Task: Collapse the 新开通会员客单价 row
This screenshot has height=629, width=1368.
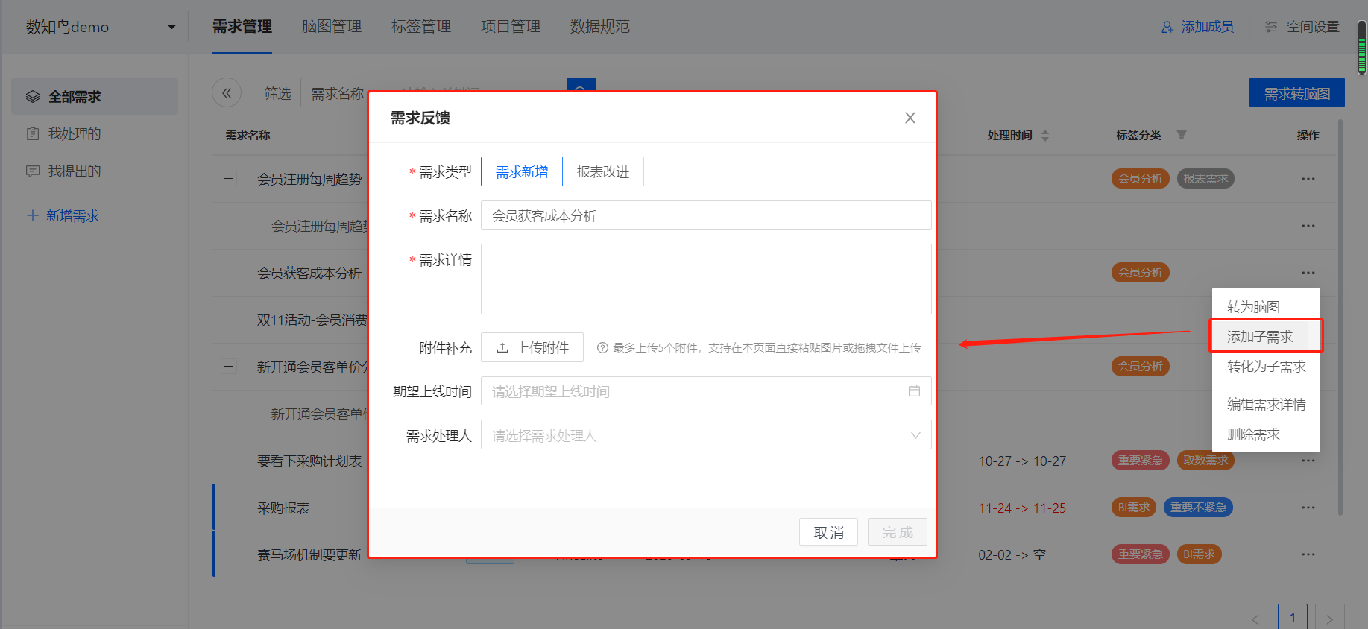Action: coord(229,367)
